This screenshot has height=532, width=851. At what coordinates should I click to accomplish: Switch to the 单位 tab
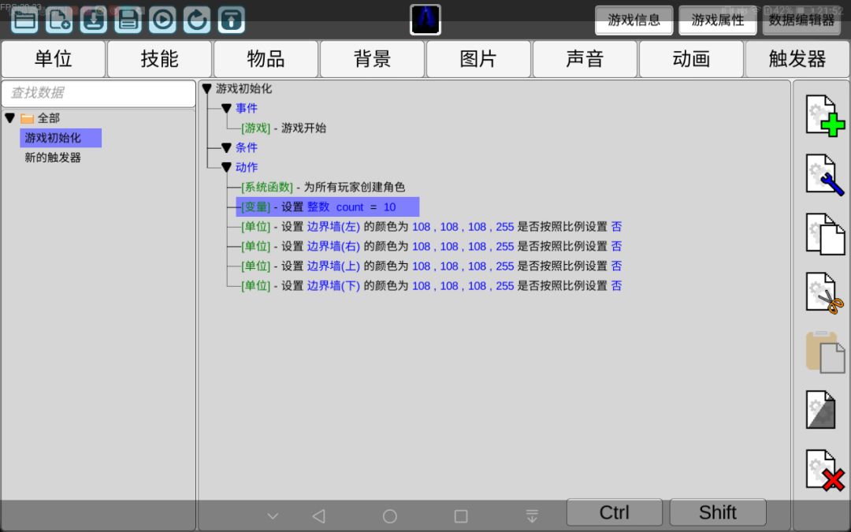coord(54,58)
